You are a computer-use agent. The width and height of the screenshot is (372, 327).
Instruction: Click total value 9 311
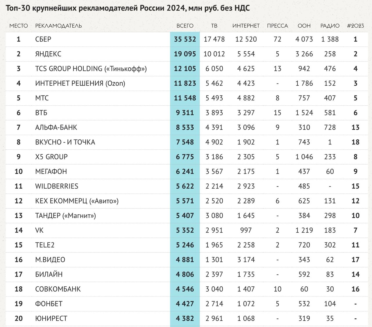[185, 113]
